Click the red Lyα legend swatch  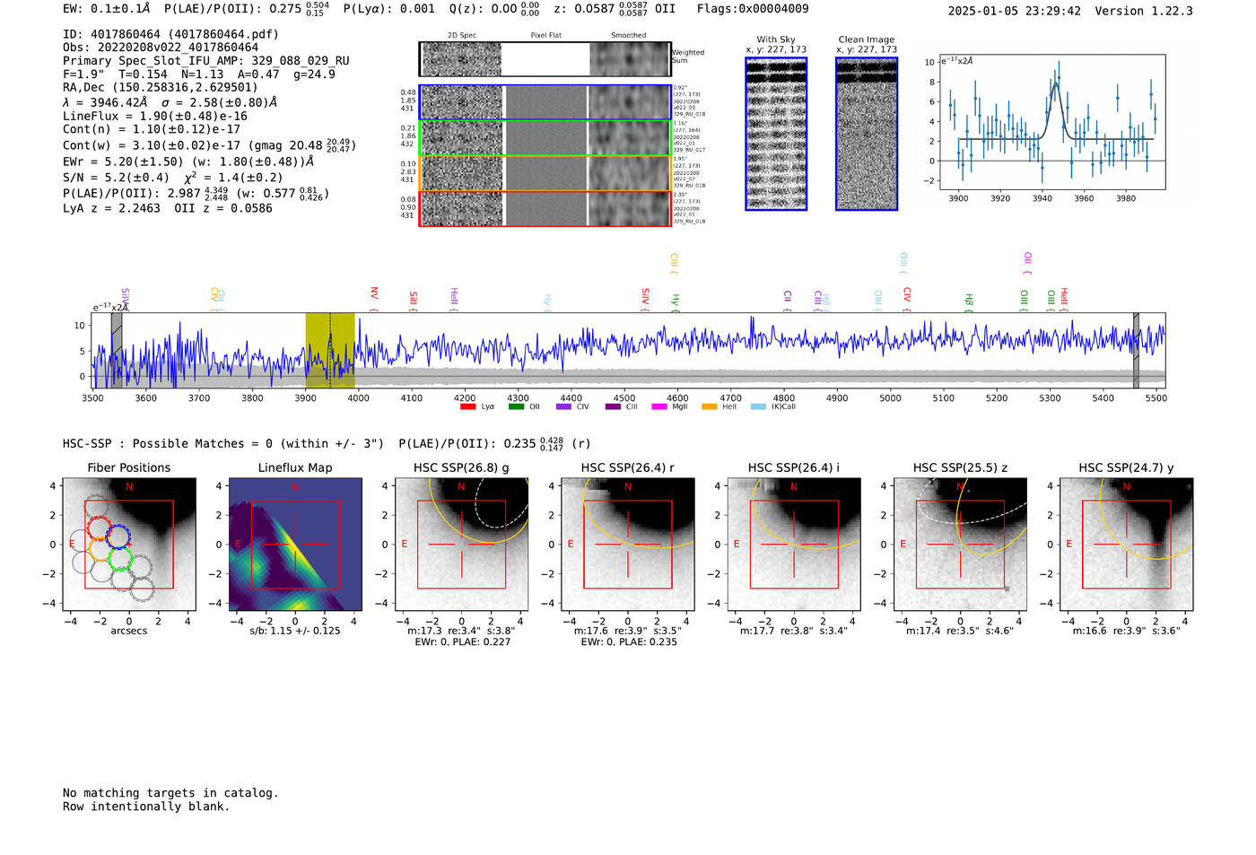coord(467,407)
